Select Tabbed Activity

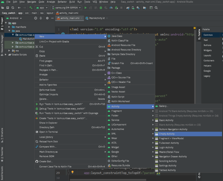click(188, 170)
